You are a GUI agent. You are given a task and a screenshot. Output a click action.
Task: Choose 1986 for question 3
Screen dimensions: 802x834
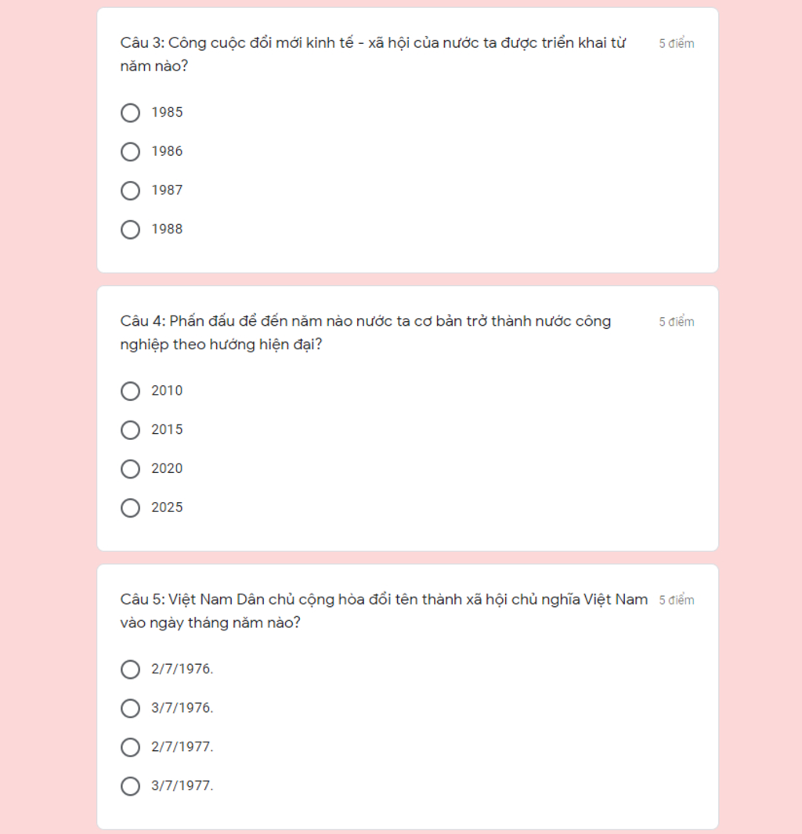130,152
